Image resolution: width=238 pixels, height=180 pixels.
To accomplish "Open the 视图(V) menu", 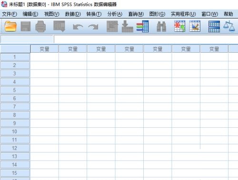I will tap(52, 14).
